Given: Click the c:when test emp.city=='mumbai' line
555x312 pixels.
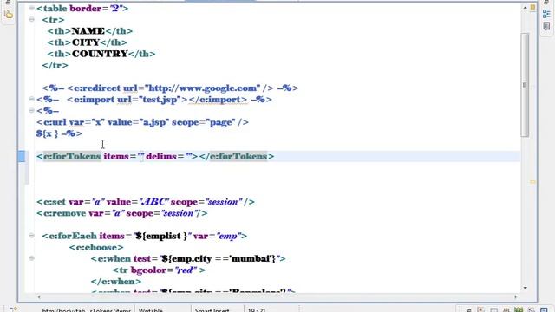Looking at the screenshot, I should click(188, 258).
